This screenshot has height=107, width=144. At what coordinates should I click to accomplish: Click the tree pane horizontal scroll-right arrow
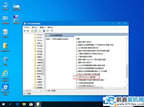[41, 90]
